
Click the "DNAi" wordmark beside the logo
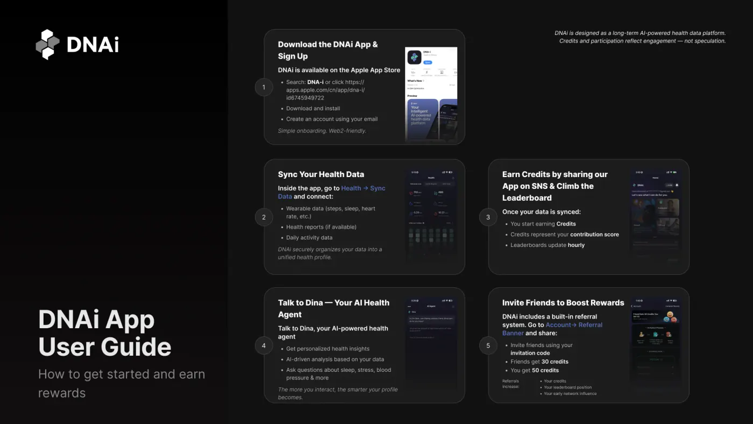pos(93,45)
